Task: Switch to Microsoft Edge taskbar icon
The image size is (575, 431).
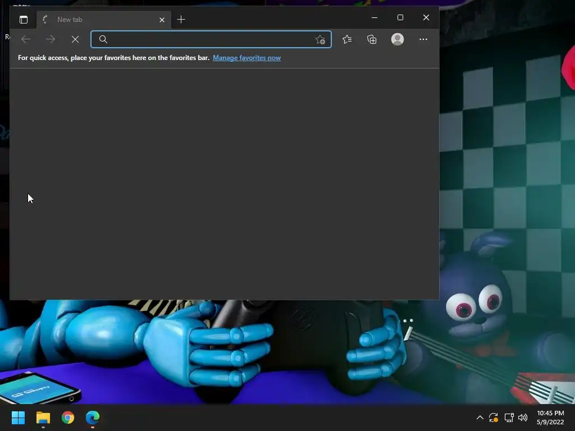Action: click(93, 418)
